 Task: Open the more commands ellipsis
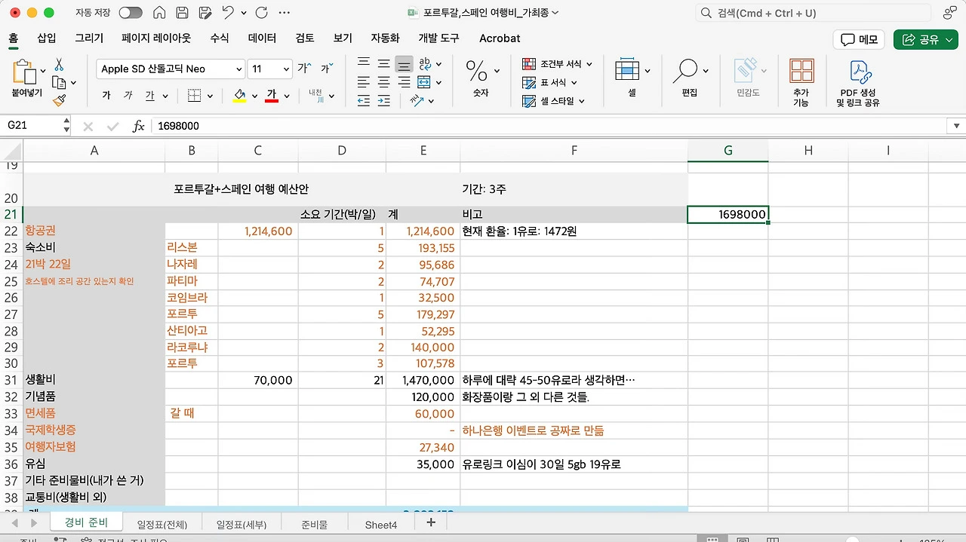point(285,13)
